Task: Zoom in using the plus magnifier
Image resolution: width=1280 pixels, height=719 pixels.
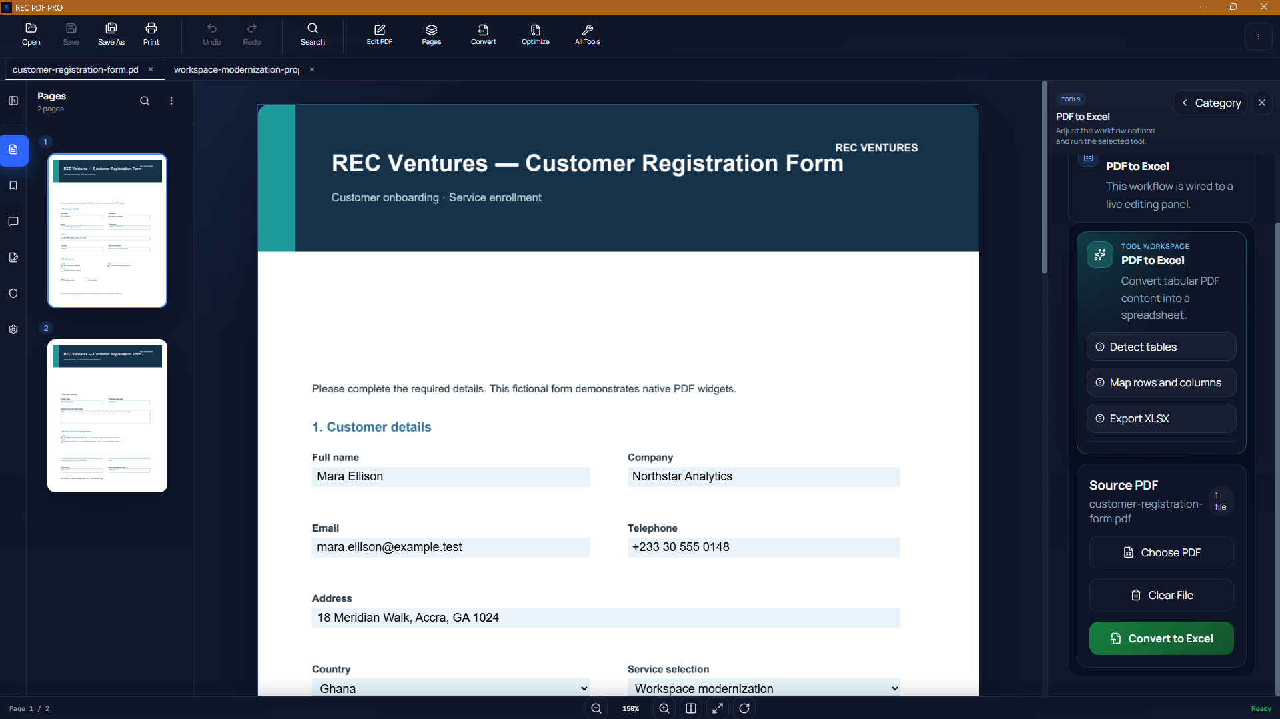Action: [664, 708]
